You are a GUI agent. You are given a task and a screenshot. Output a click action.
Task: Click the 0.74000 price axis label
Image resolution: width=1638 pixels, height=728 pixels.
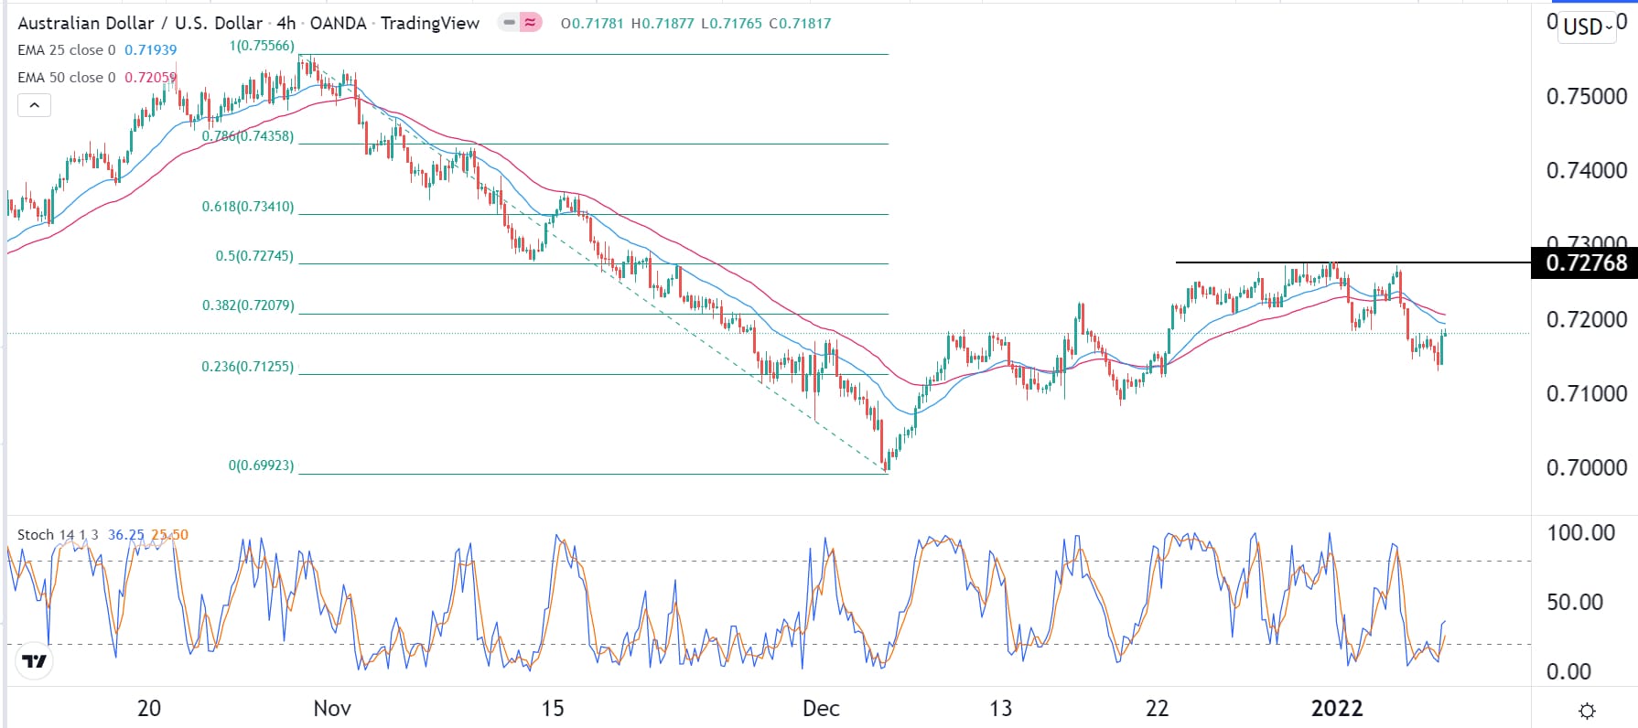pyautogui.click(x=1587, y=171)
